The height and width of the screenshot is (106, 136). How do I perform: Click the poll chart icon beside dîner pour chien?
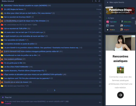click(x=2, y=13)
